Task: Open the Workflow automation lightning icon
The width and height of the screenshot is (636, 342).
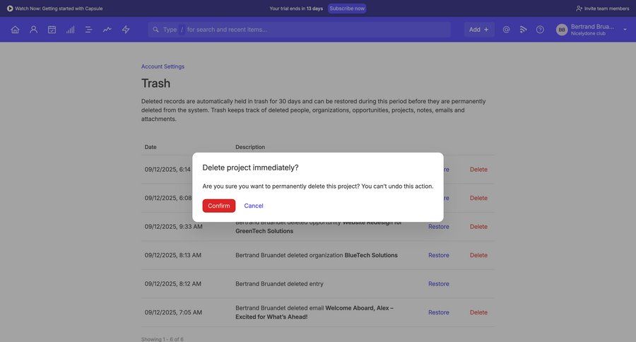Action: tap(126, 30)
